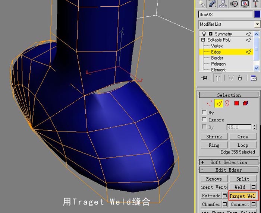Toggle the Symmetry modifier lightbulb
261x213 pixels.
click(204, 34)
